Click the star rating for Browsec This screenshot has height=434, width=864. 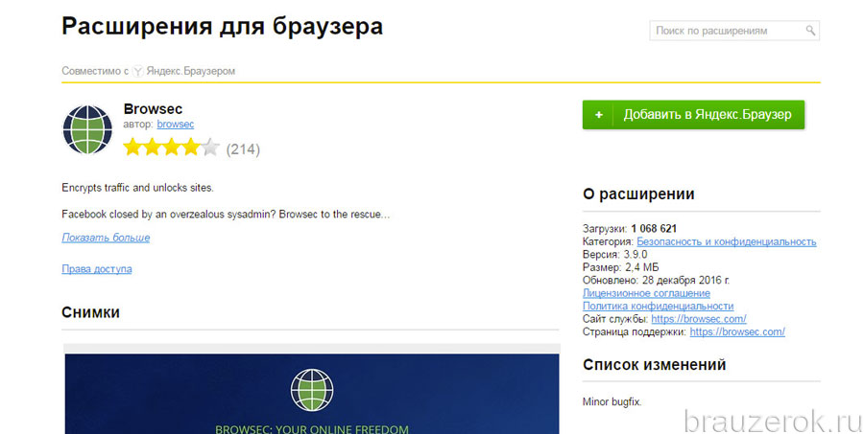coord(171,148)
